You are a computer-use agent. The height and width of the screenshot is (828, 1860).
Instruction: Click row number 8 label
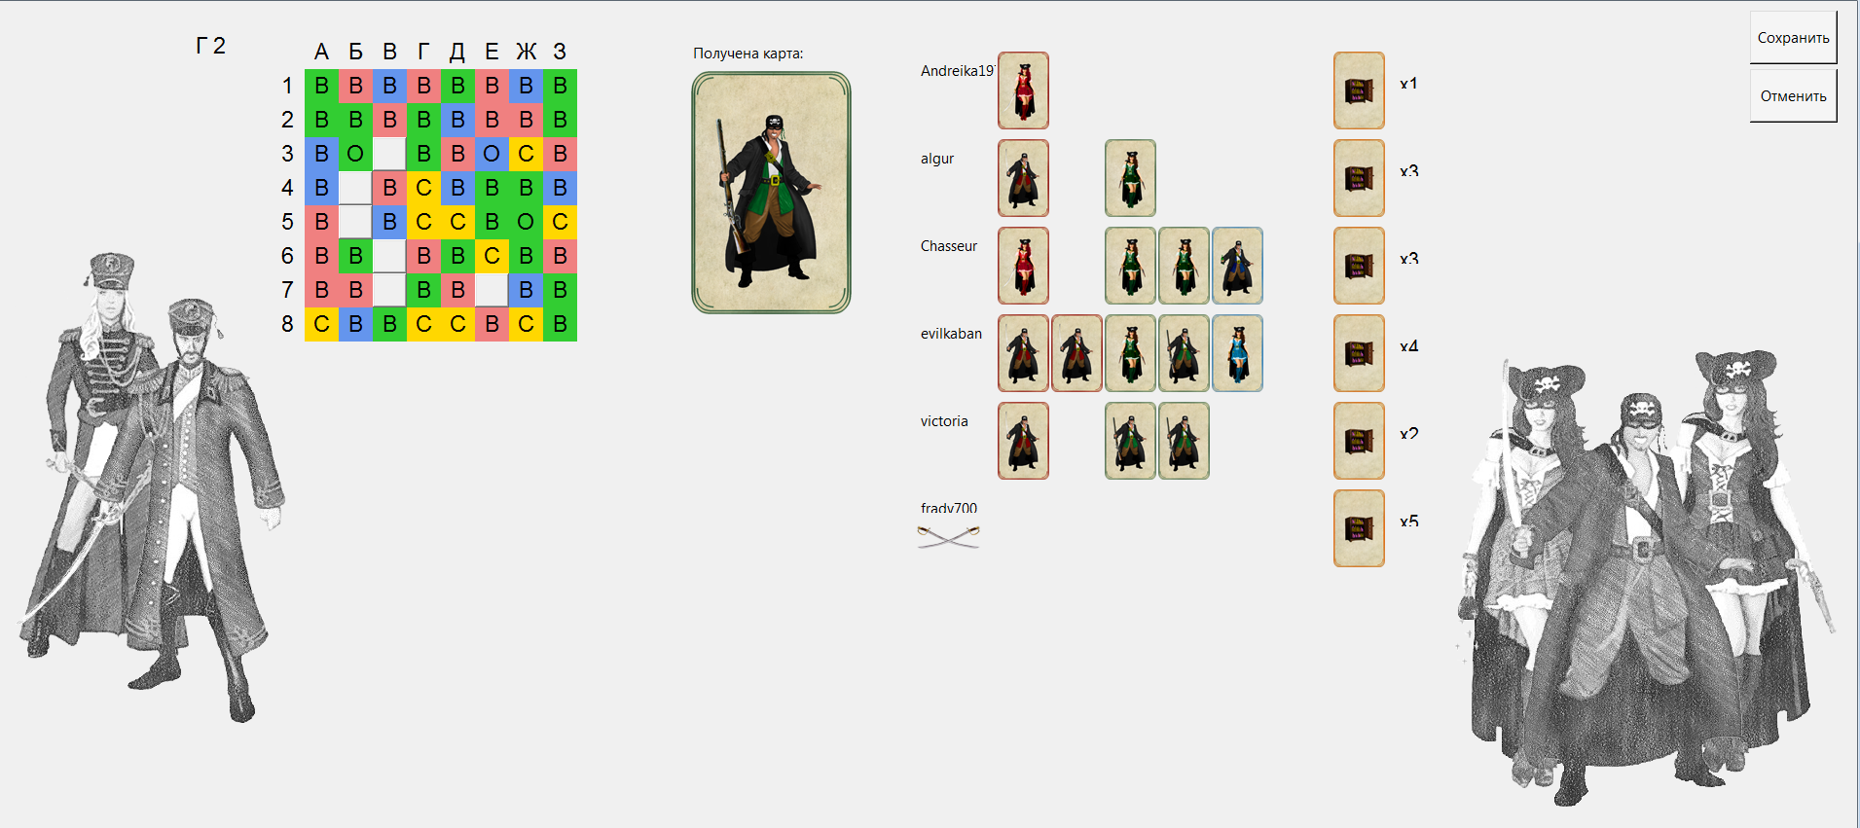[x=287, y=324]
